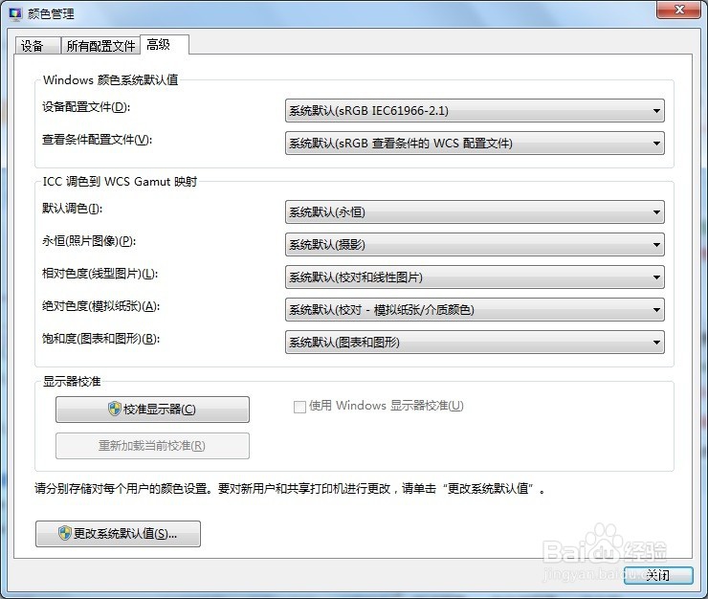Click the ICC 调色到 WCS Gamut 映射 heading
Viewport: 708px width, 599px height.
[x=120, y=181]
